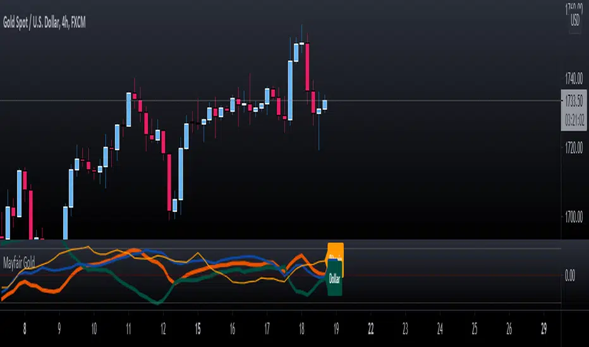Viewport: 589px width, 347px height.
Task: Open the USD currency selector on price axis
Action: coord(575,21)
